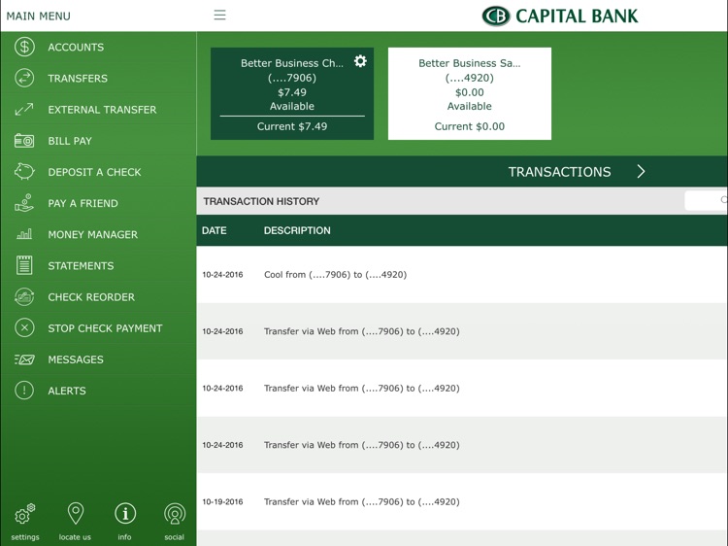Tap the info circle icon
The width and height of the screenshot is (728, 546).
[125, 514]
